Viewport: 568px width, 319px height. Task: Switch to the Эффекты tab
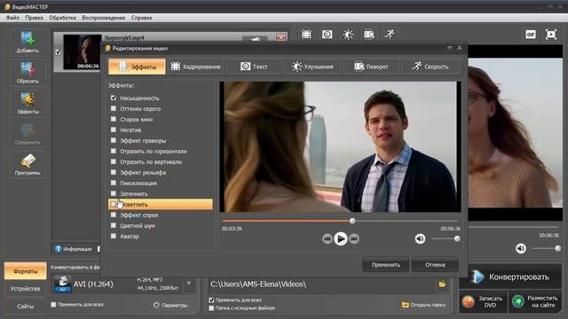(137, 66)
